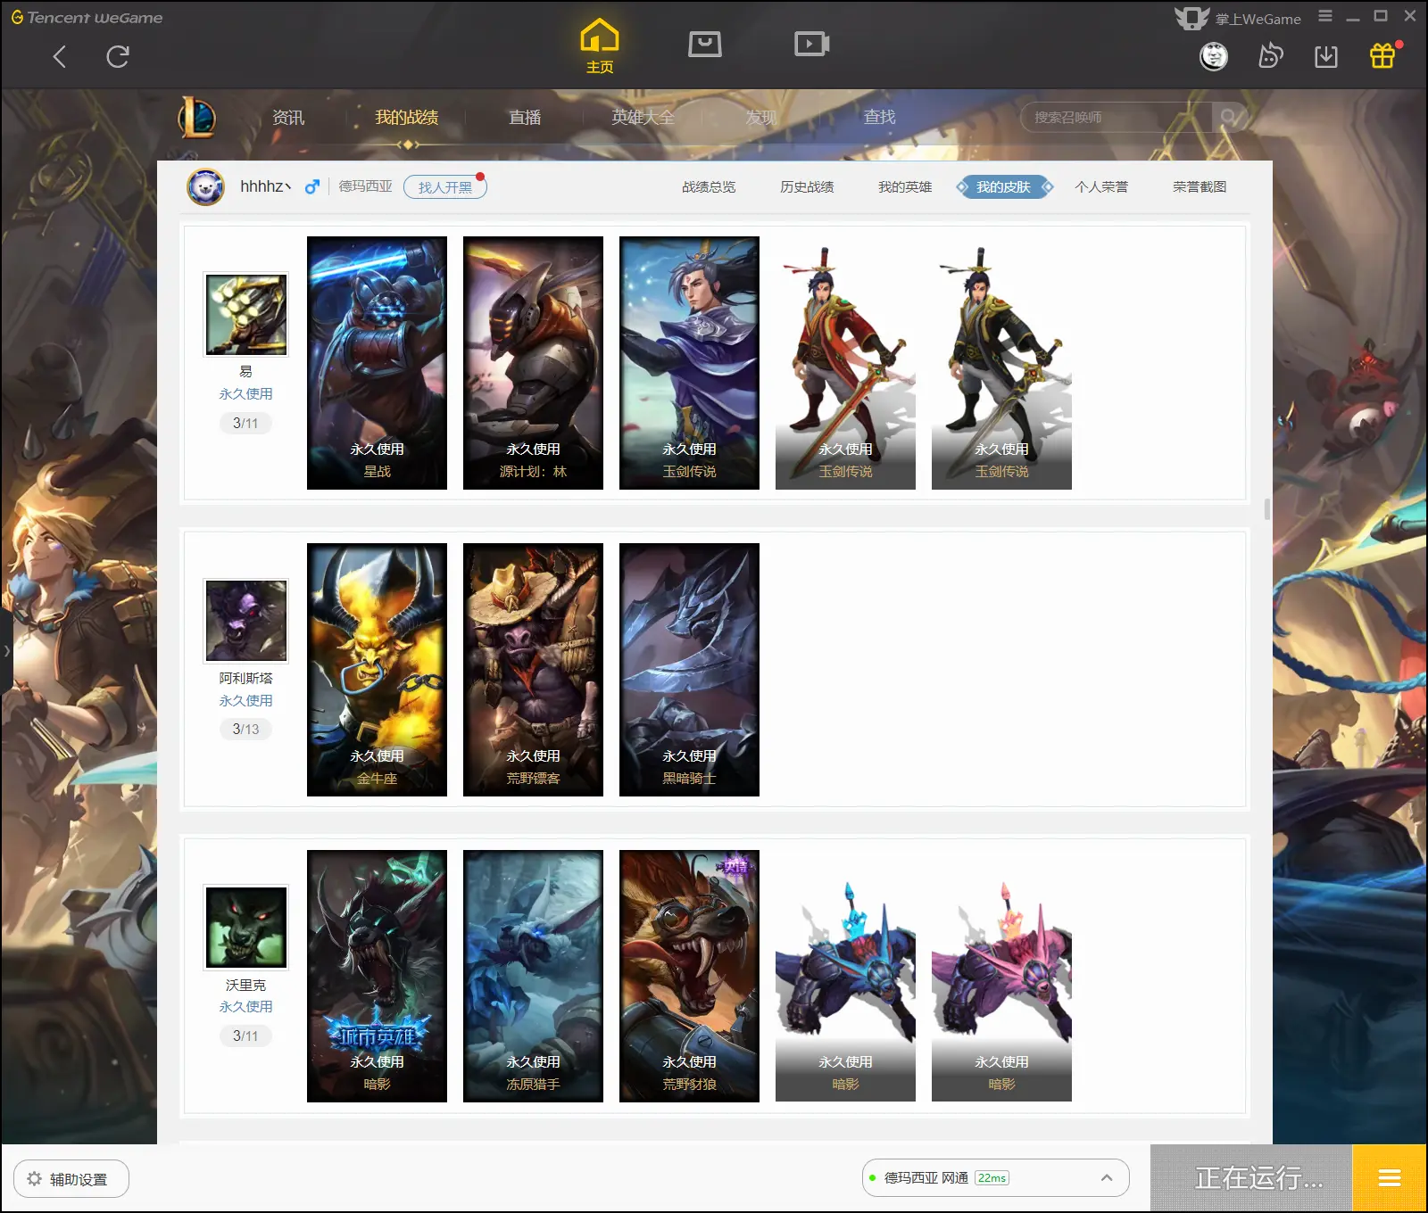Viewport: 1428px width, 1213px height.
Task: Open the pink 暗影 chroma card
Action: 1001,976
